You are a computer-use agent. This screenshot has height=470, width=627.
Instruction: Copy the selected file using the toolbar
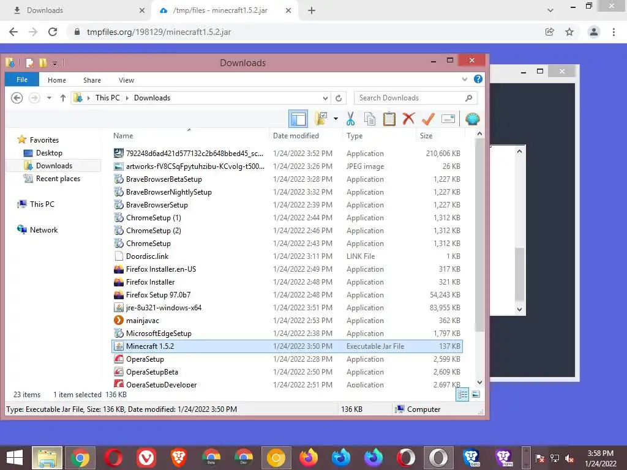(370, 119)
